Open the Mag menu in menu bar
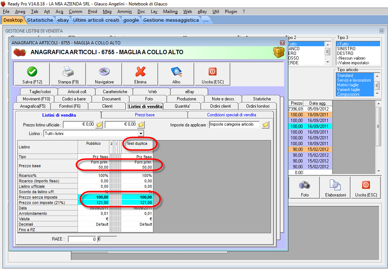 pyautogui.click(x=107, y=12)
